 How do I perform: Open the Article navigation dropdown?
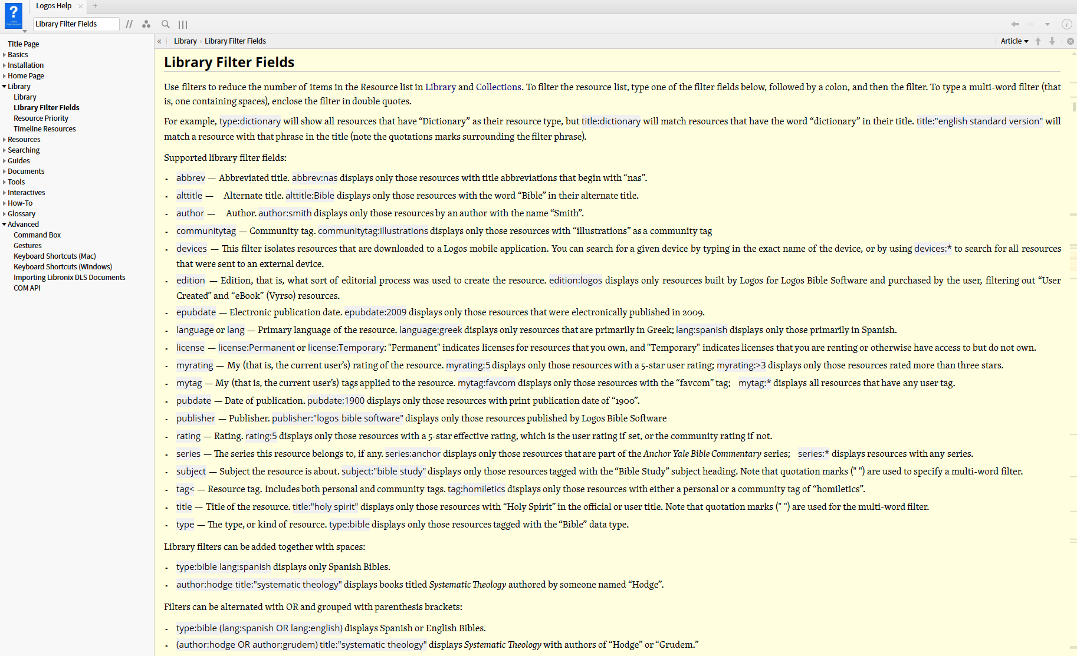coord(1014,41)
